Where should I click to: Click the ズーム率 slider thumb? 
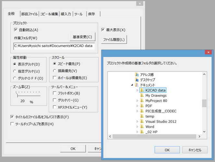(x=17, y=94)
